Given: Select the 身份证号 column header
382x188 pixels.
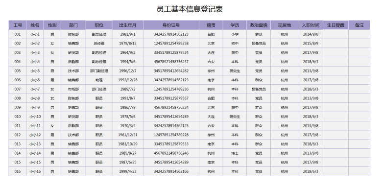Looking at the screenshot, I should [171, 25].
